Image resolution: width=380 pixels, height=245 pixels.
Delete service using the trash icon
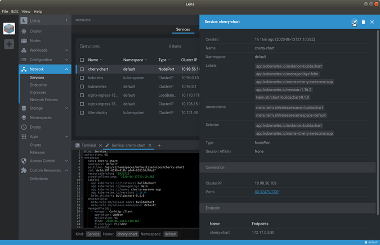point(363,22)
